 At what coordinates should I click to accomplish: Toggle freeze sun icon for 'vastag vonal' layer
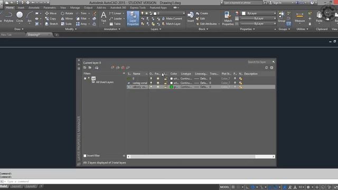pyautogui.click(x=158, y=83)
